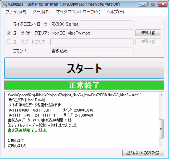The image size is (169, 159).
Task: Click the disabled 参照..(R) browse button
Action: [x=148, y=42]
